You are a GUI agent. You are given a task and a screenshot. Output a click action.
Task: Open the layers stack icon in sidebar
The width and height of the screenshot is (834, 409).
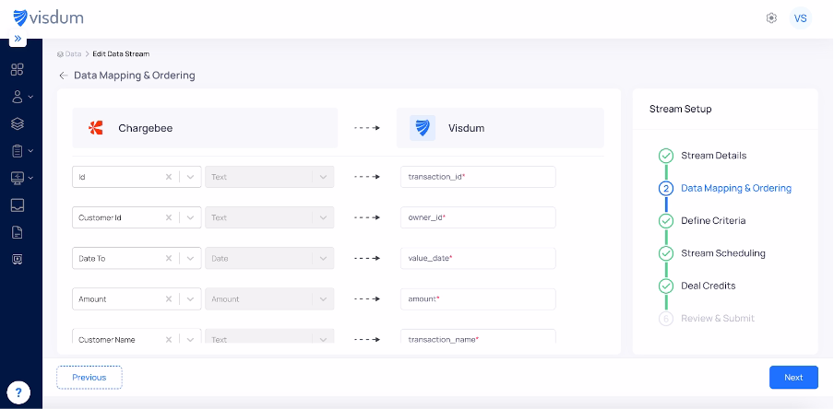click(x=18, y=123)
